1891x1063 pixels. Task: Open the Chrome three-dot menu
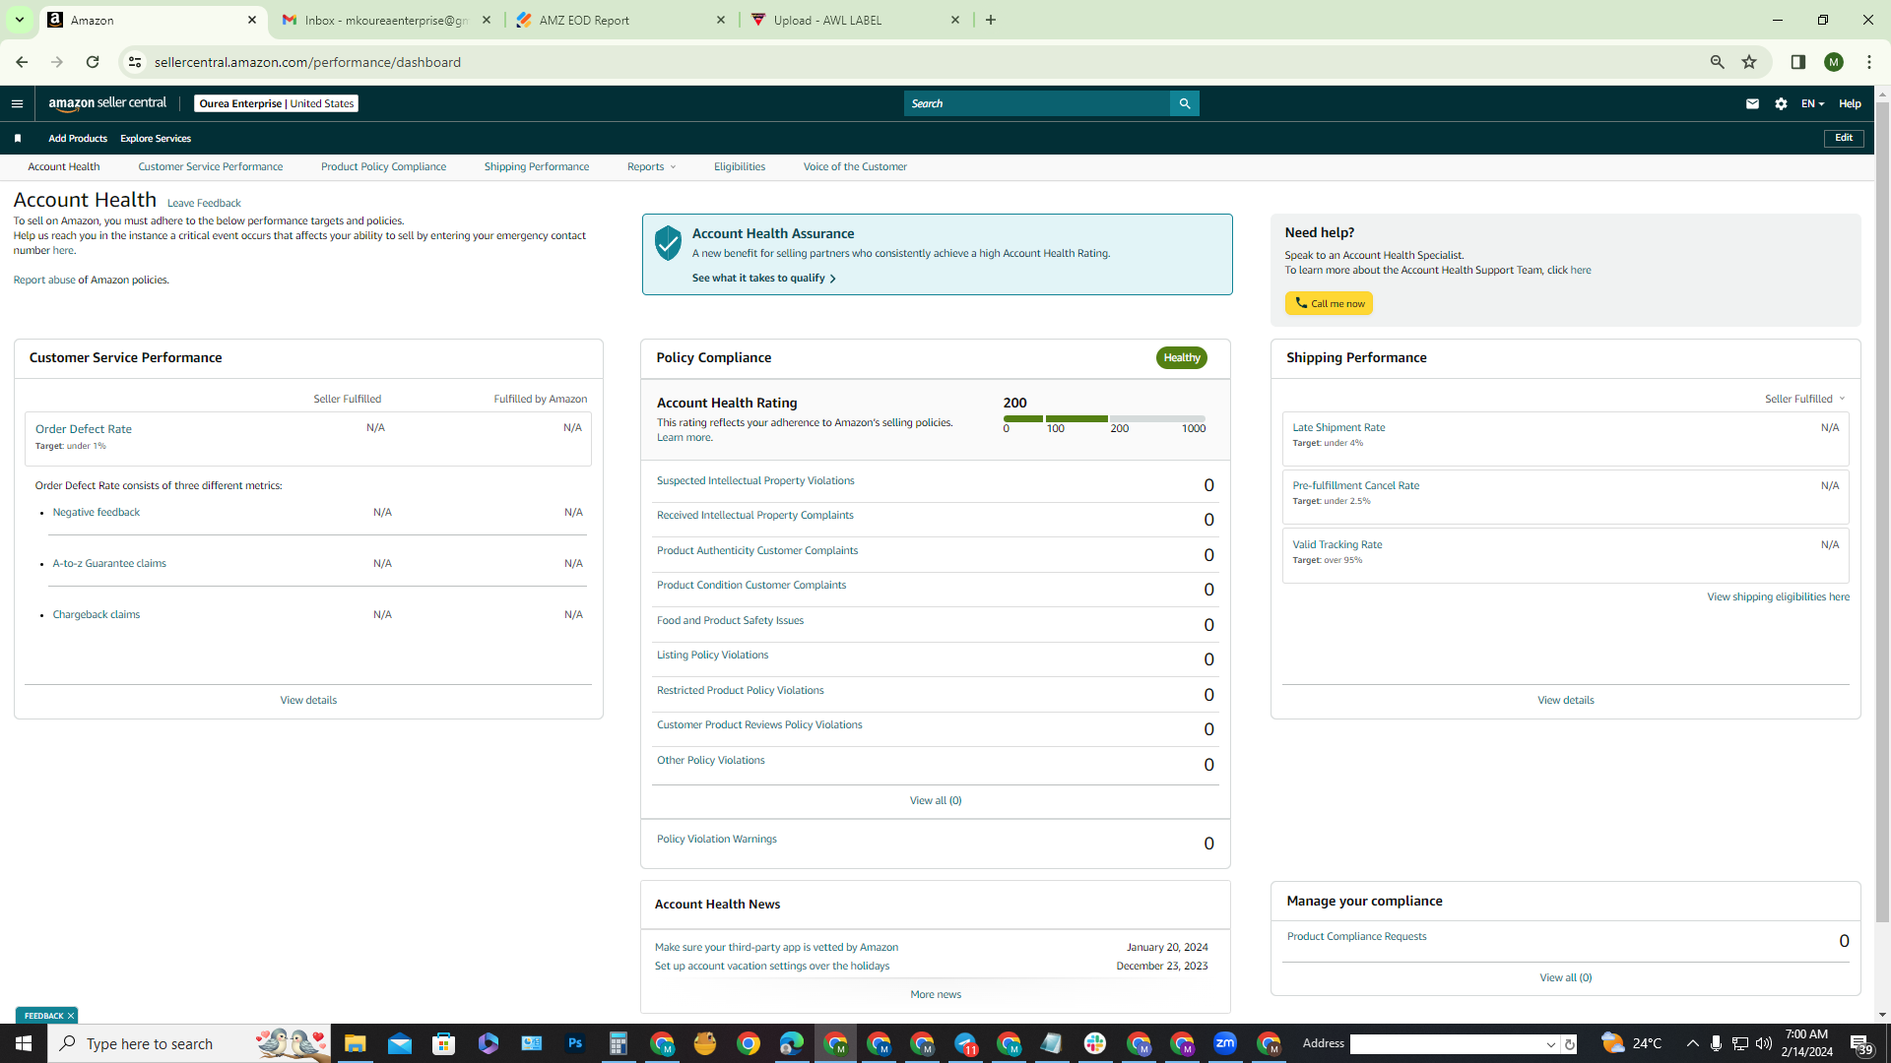[x=1869, y=62]
